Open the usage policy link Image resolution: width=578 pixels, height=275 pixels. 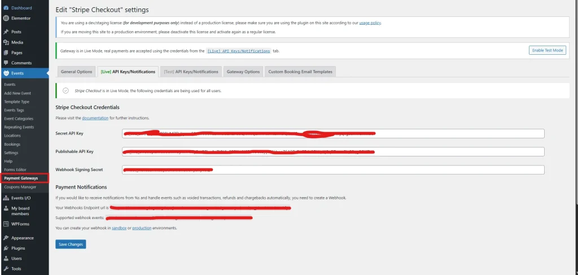370,23
